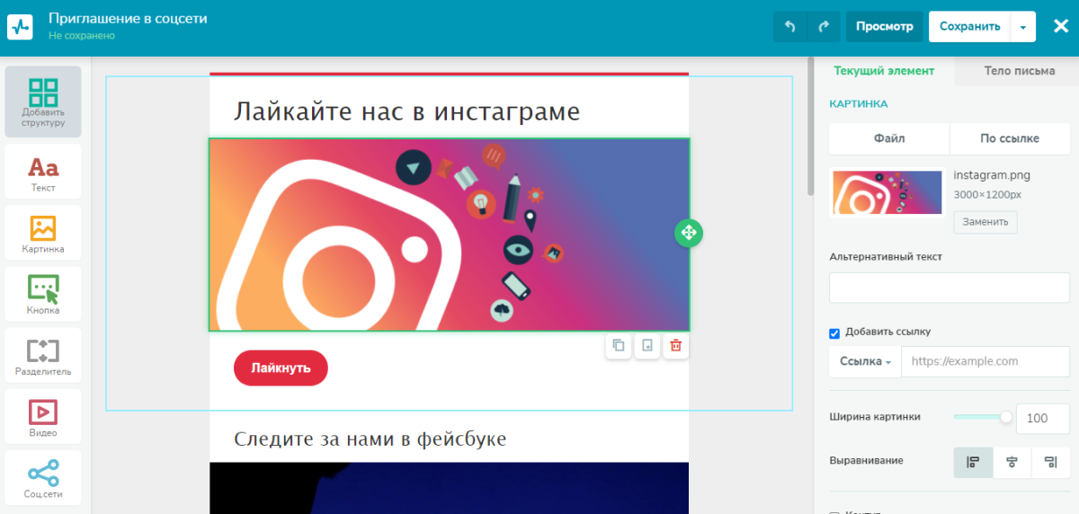1079x514 pixels.
Task: Click the КАРТИНКА section heading
Action: (859, 104)
